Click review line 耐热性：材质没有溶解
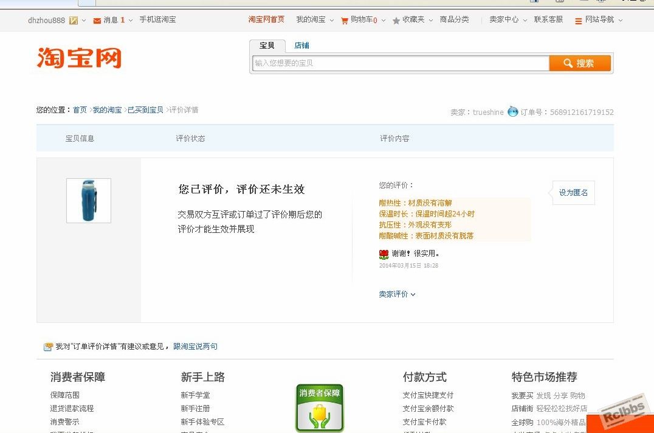 click(x=415, y=203)
